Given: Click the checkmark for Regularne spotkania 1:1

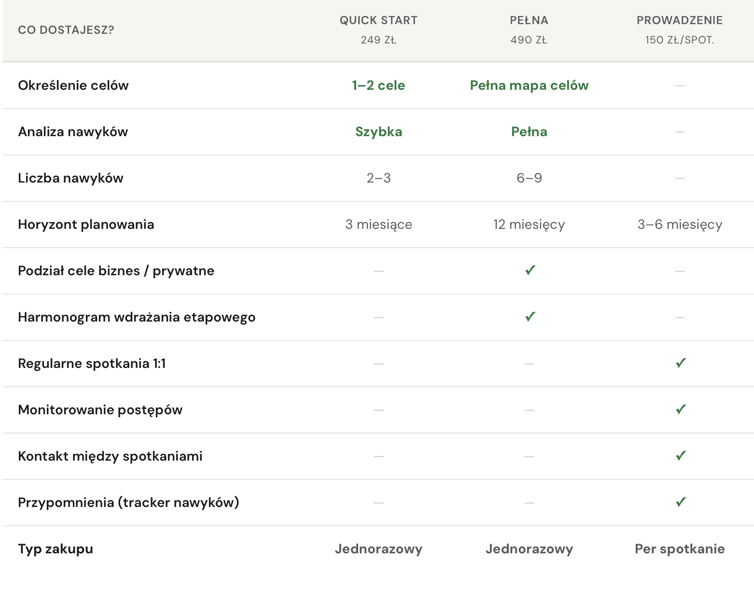Looking at the screenshot, I should tap(680, 363).
